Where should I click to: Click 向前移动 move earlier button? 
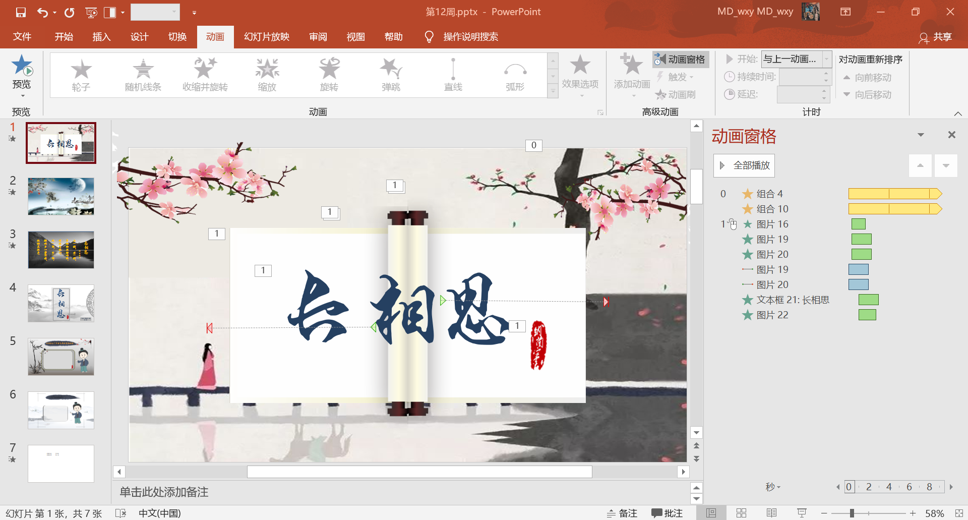coord(868,78)
